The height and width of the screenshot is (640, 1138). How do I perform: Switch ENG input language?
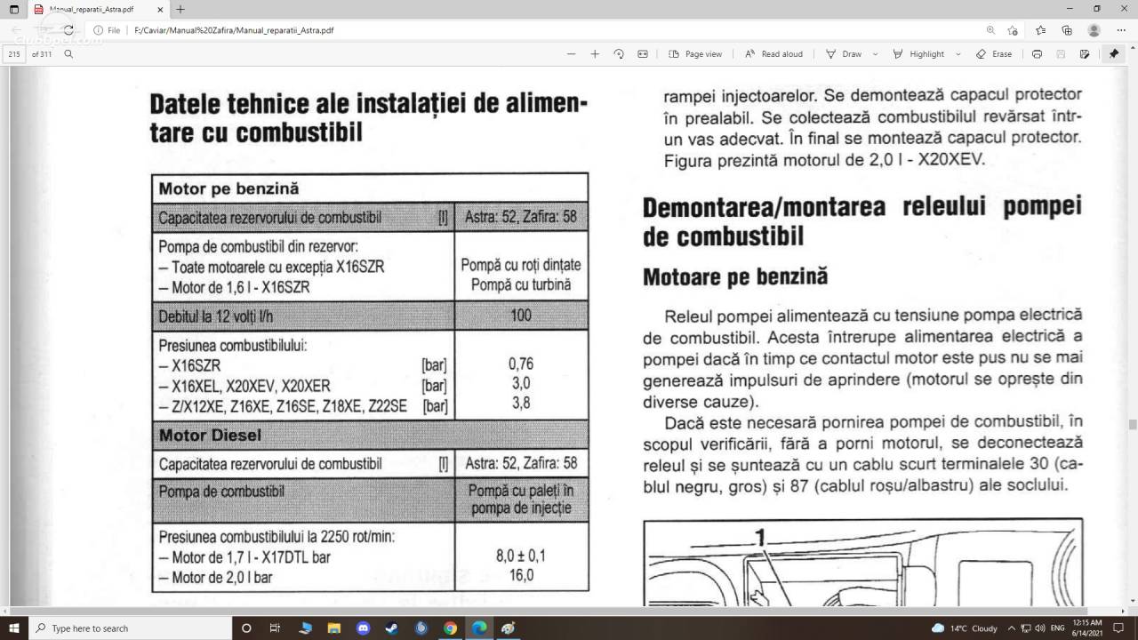[1058, 628]
